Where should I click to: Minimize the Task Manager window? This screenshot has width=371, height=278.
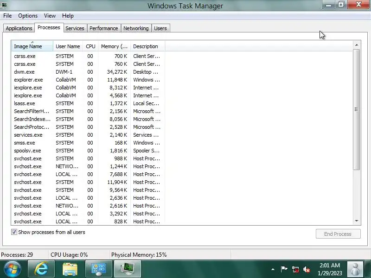point(328,5)
